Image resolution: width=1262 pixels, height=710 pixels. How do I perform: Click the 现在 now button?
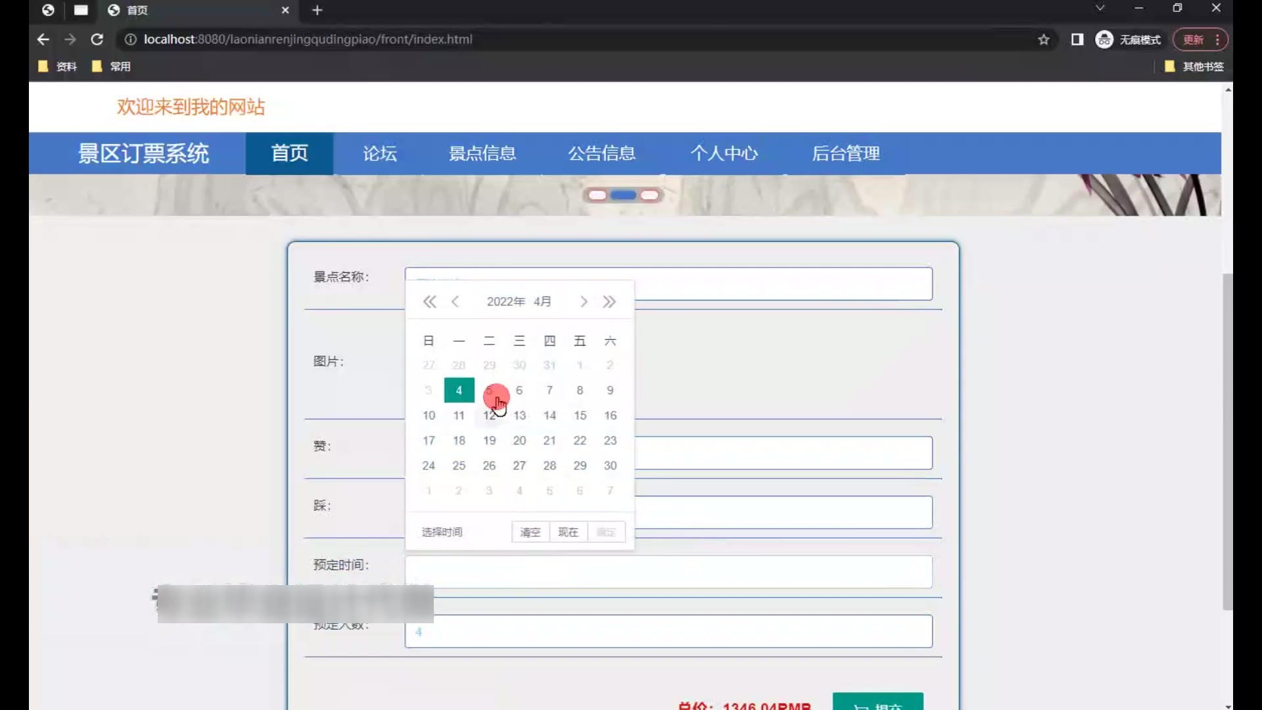(x=568, y=532)
